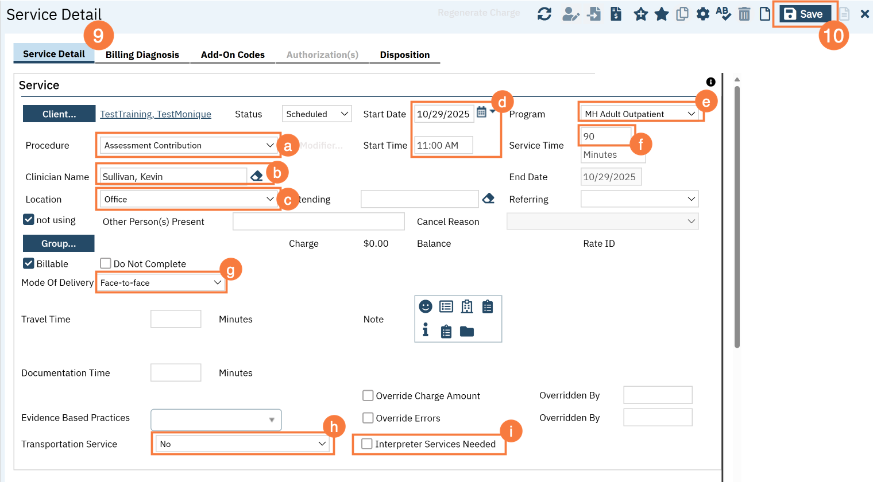Viewport: 873px width, 482px height.
Task: Uncheck the Billable checkbox
Action: pos(29,263)
